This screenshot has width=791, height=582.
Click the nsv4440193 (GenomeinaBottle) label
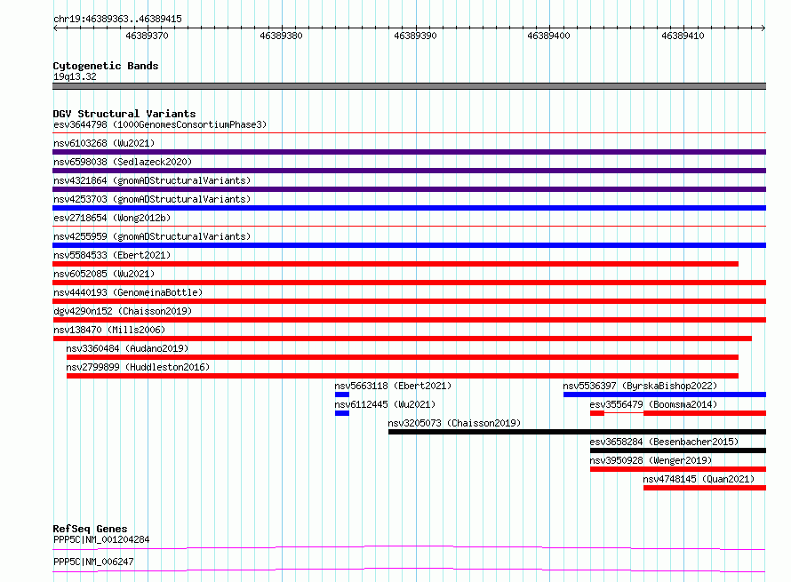[128, 292]
